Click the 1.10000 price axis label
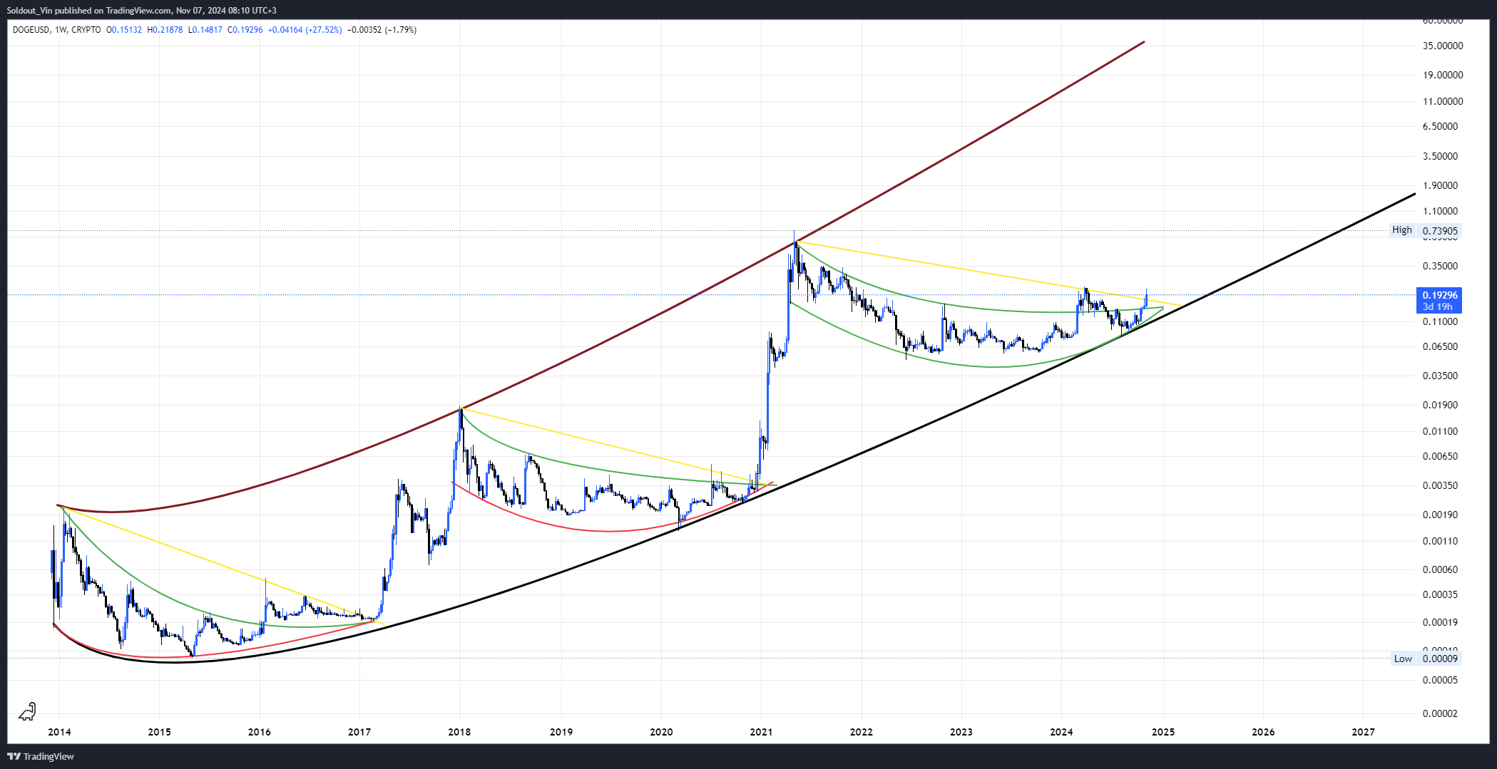The height and width of the screenshot is (769, 1497). point(1441,211)
